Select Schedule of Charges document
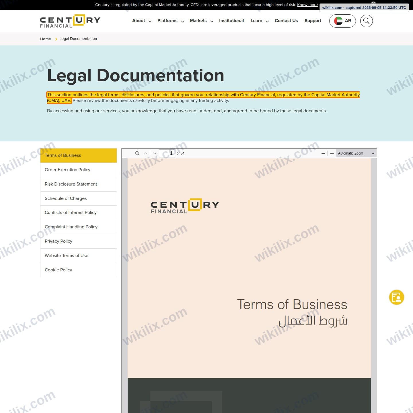 (x=79, y=198)
